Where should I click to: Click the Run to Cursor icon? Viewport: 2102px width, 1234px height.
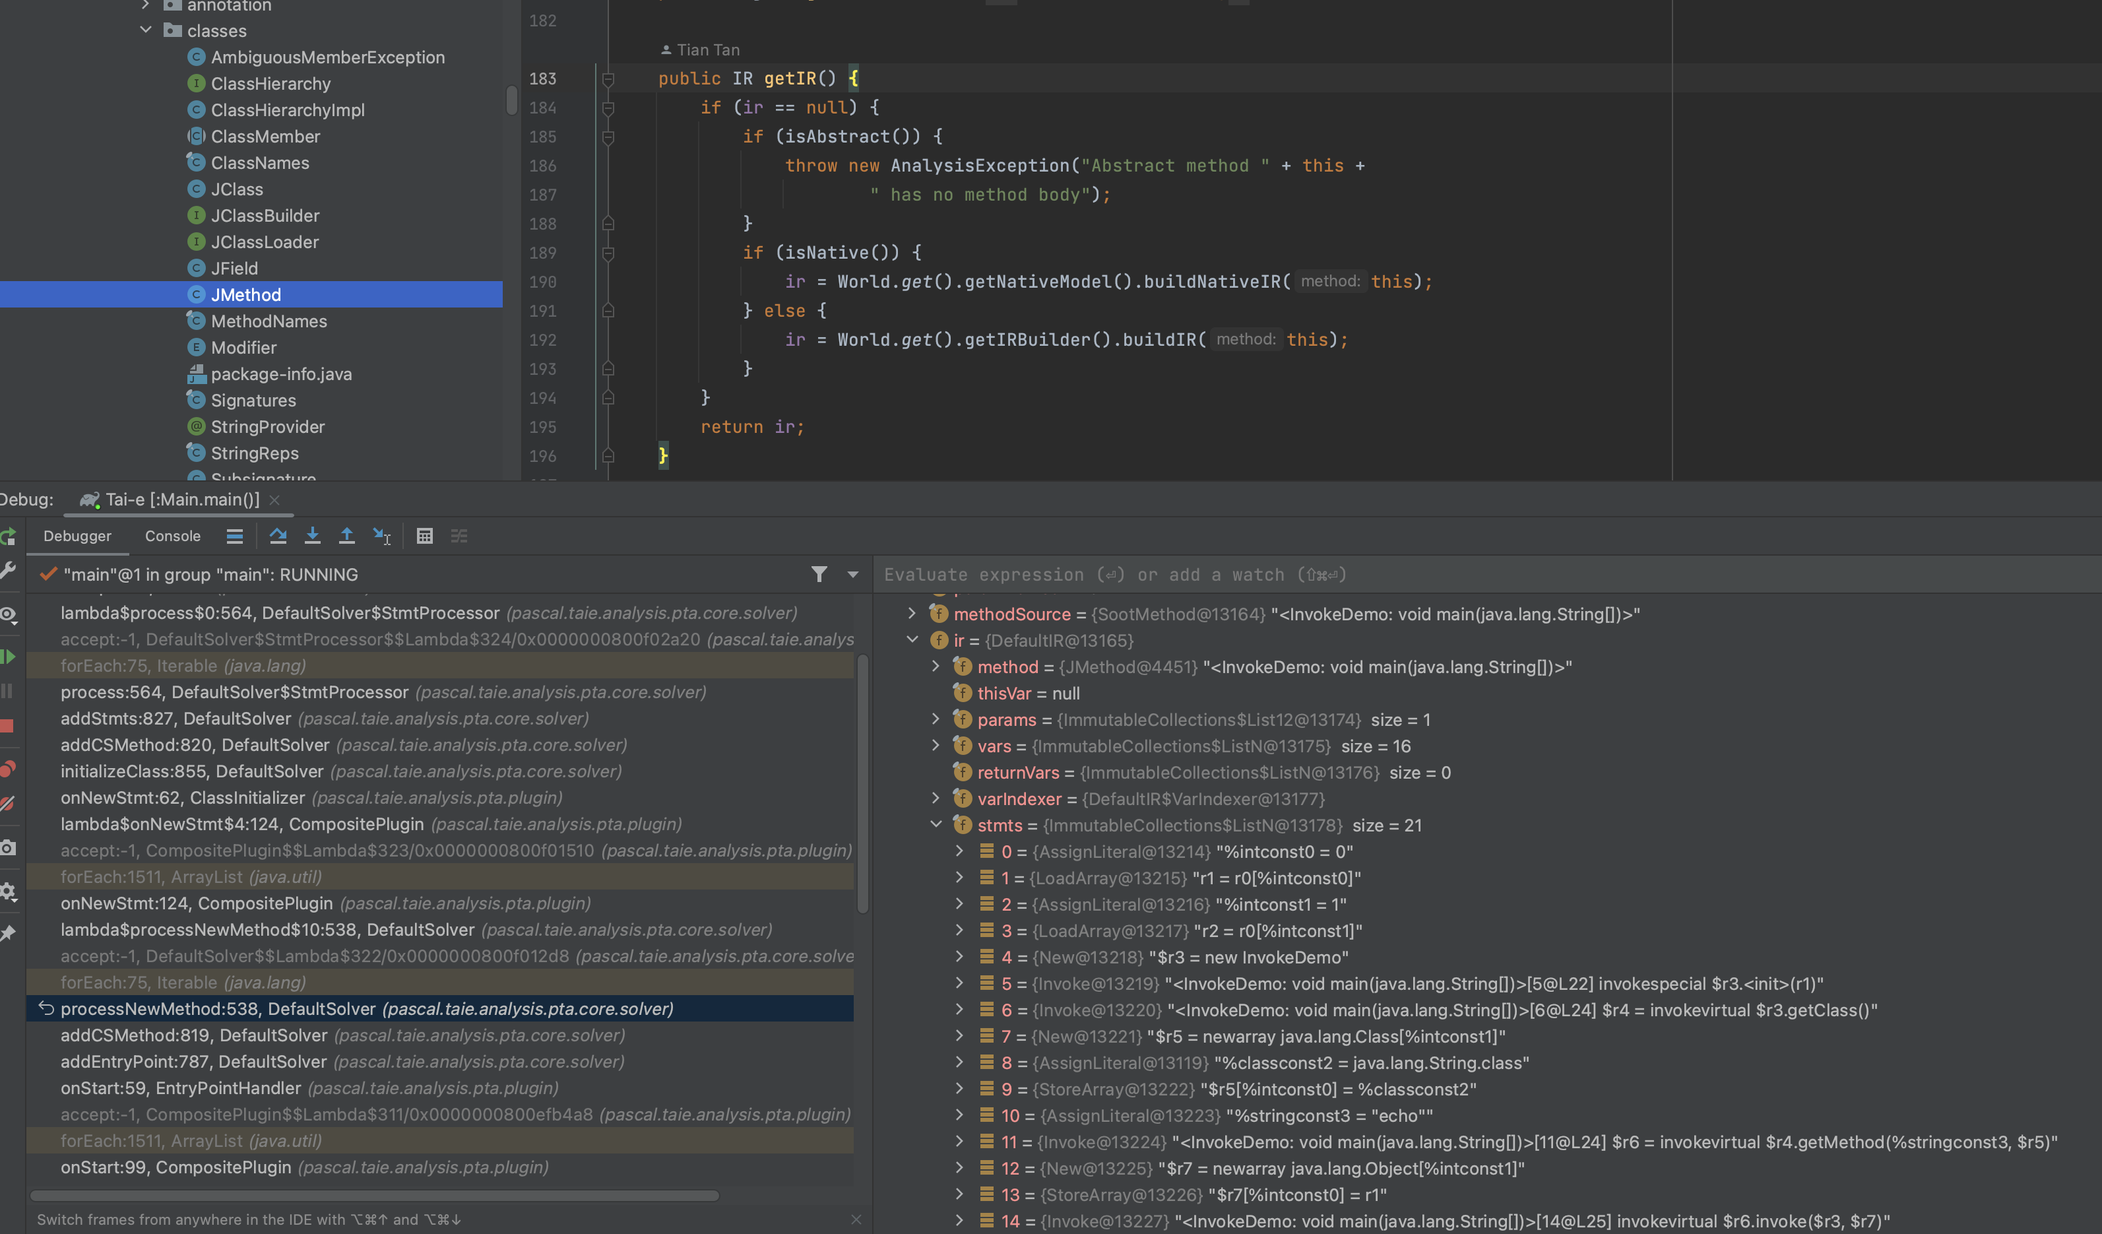[382, 536]
